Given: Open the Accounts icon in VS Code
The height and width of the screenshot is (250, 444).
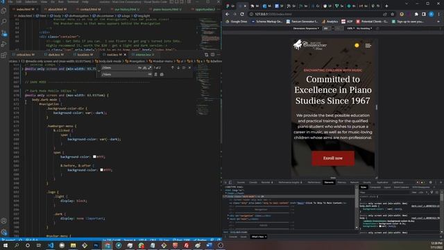Looking at the screenshot, I should point(4,221).
